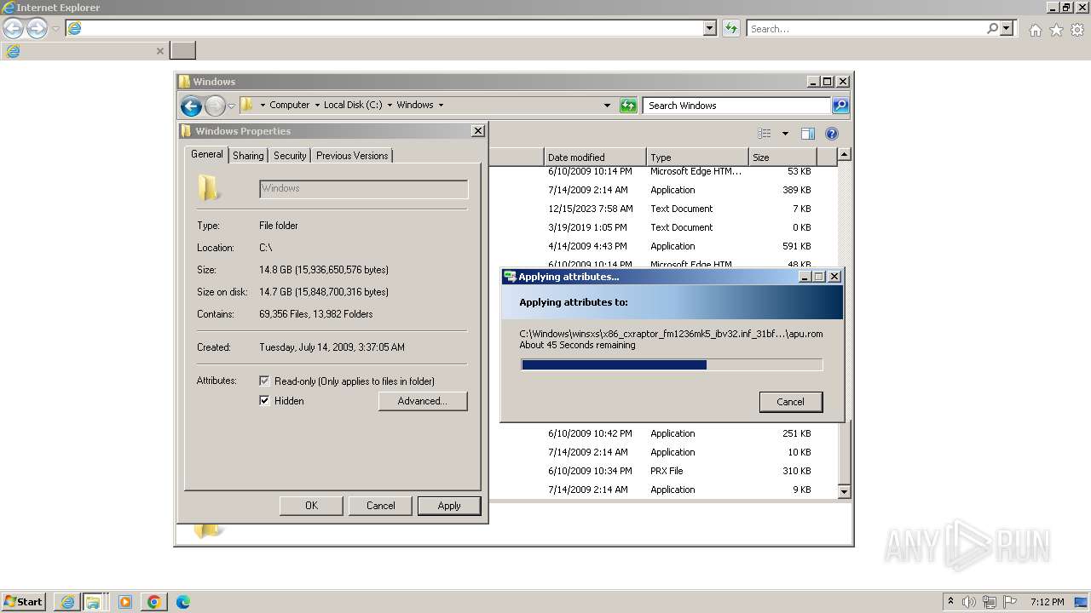
Task: Open Windows Explorer taskbar icon
Action: pos(92,602)
